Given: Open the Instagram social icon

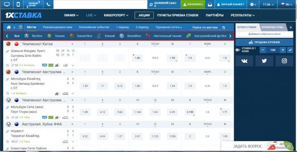Looking at the screenshot, I should [x=284, y=61].
